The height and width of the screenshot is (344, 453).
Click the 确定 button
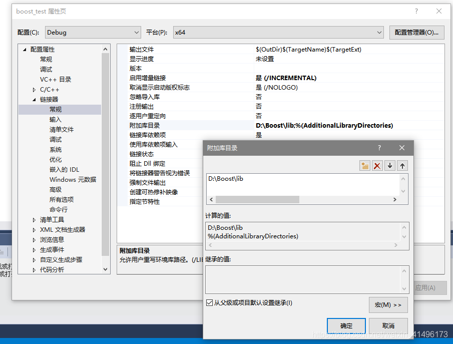coord(346,325)
